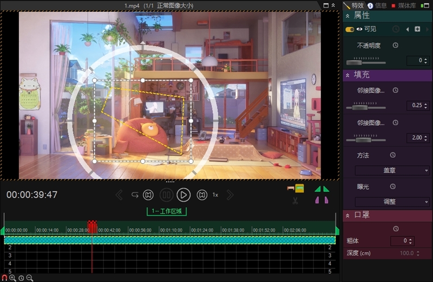433x282 pixels.
Task: Open the 媒体库 media library tab
Action: click(x=404, y=5)
